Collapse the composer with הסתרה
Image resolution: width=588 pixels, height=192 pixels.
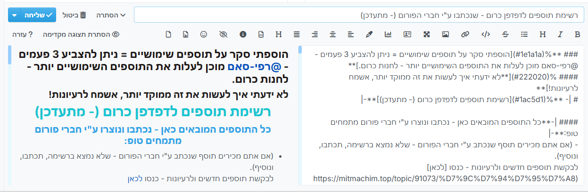pyautogui.click(x=111, y=15)
